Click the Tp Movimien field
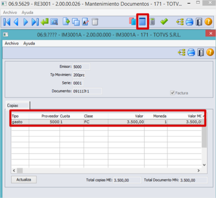This screenshot has height=198, width=216. pos(79,75)
